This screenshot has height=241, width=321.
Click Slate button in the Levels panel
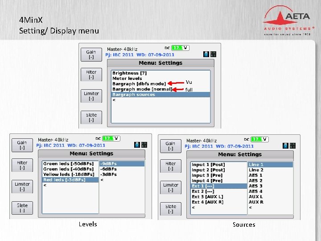pyautogui.click(x=22, y=208)
